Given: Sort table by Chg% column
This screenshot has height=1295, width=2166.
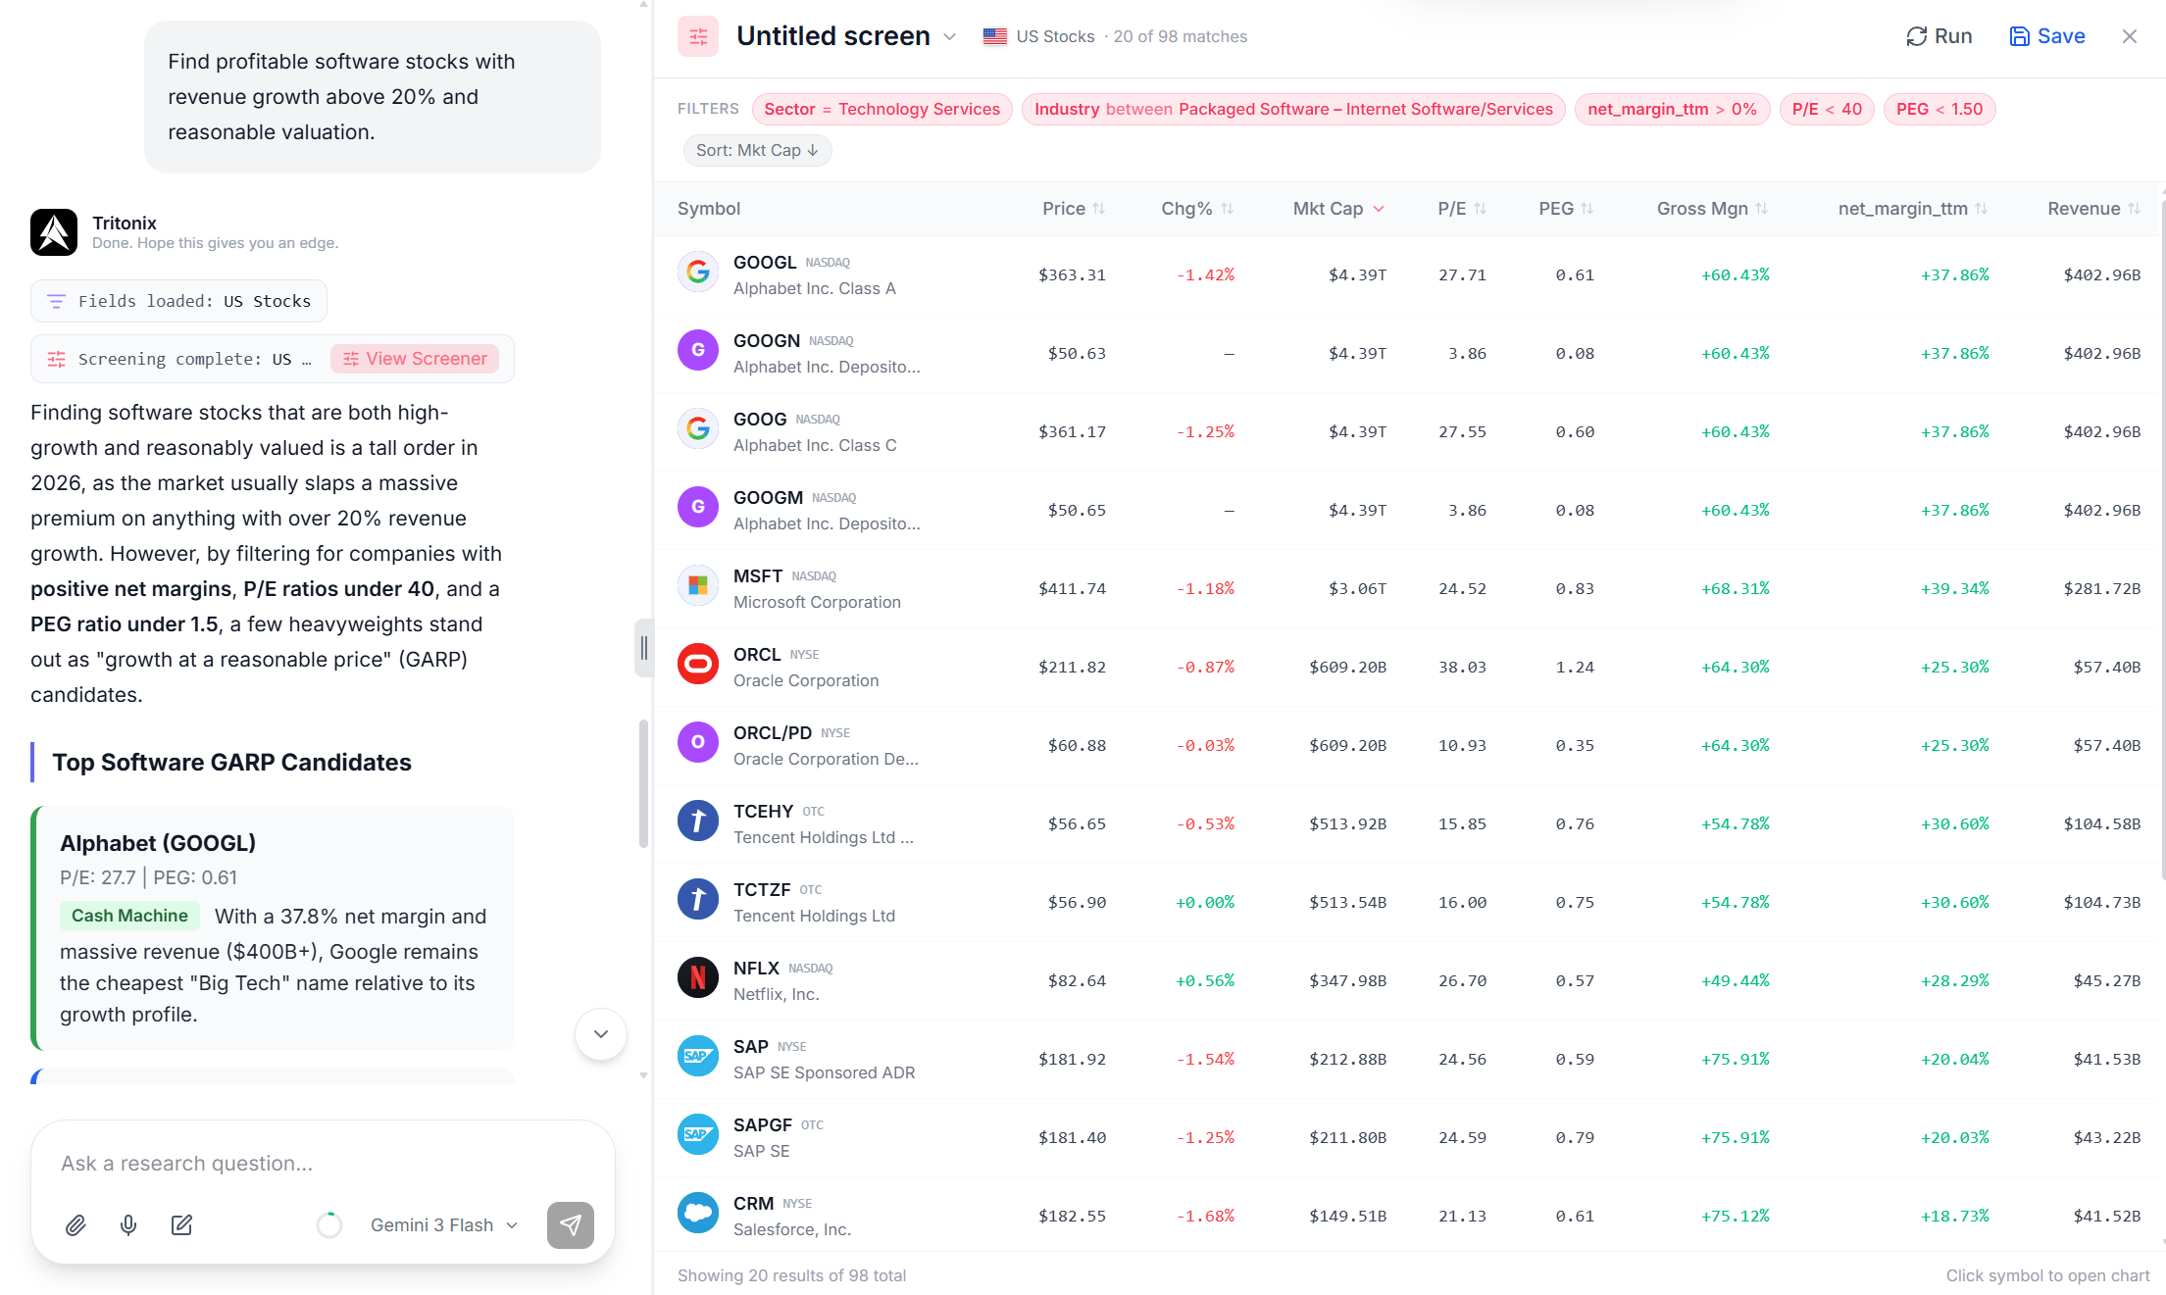Looking at the screenshot, I should tap(1196, 209).
